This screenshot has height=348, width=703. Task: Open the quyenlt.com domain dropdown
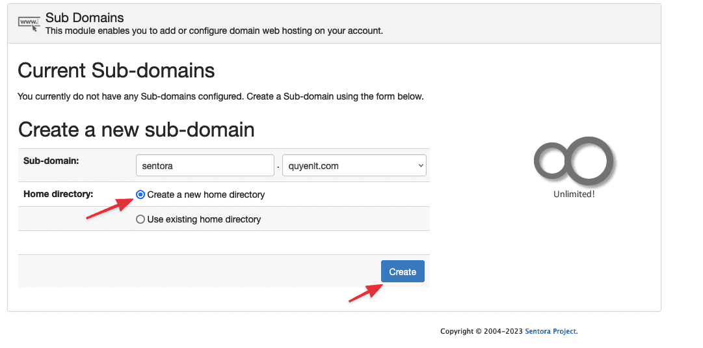[x=349, y=166]
